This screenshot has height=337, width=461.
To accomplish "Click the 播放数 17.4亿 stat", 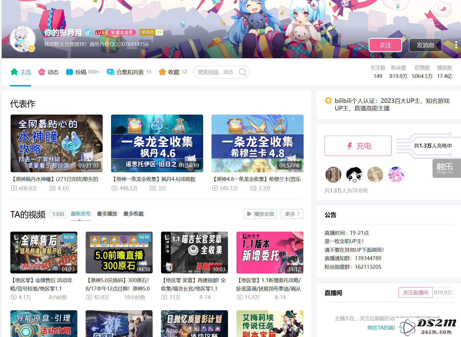I will [445, 72].
